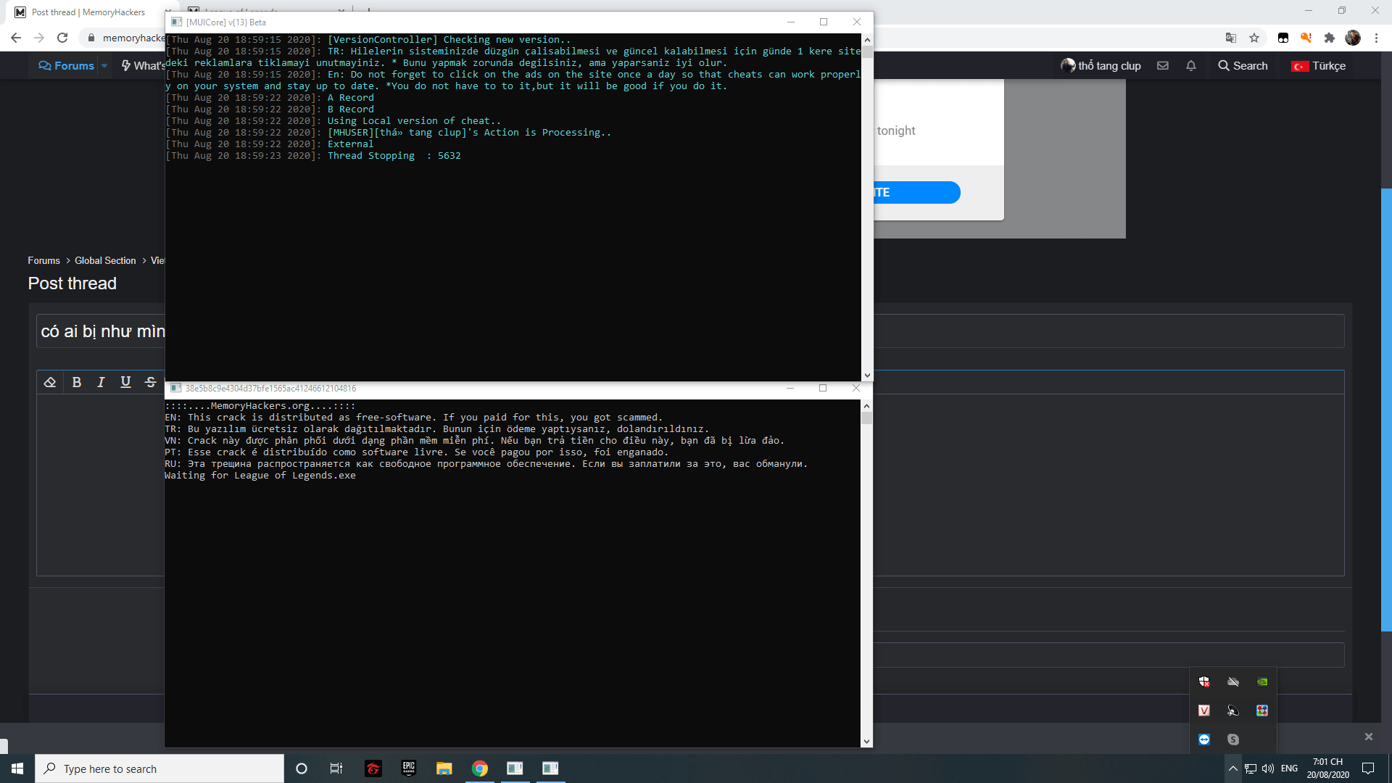This screenshot has width=1392, height=783.
Task: Click the taskbar search box
Action: click(159, 768)
